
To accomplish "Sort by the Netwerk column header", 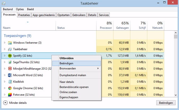I will pyautogui.click(x=156, y=26).
